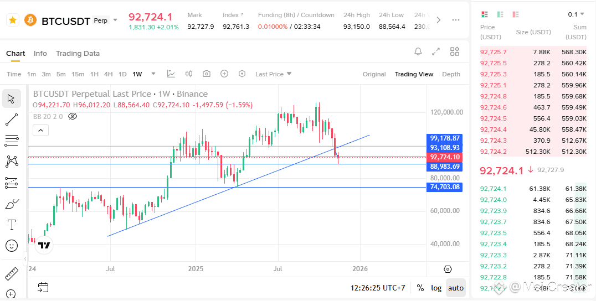Screen dimensions: 596x301
Task: Show asks-only order book view
Action: coord(516,14)
